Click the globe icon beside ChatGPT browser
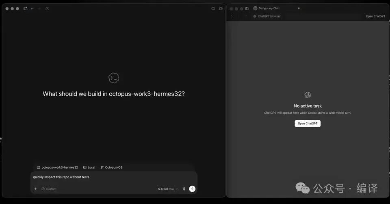This screenshot has width=390, height=204. coord(255,16)
